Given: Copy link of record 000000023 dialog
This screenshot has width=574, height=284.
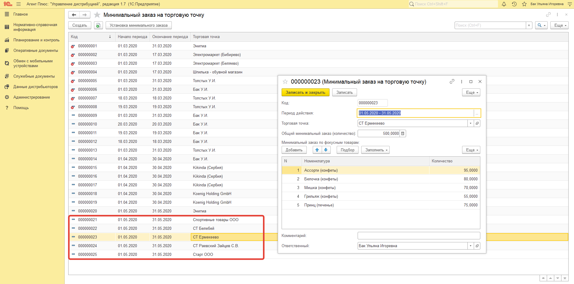Looking at the screenshot, I should click(452, 81).
